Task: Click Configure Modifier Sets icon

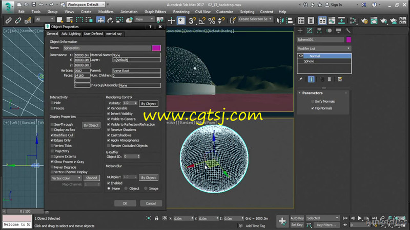Action: (340, 79)
